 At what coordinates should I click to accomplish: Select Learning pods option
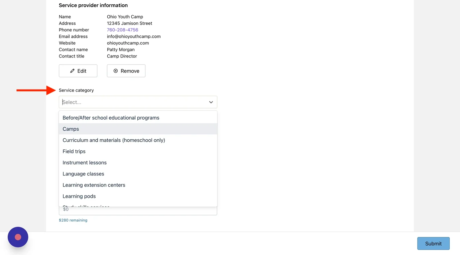138,196
